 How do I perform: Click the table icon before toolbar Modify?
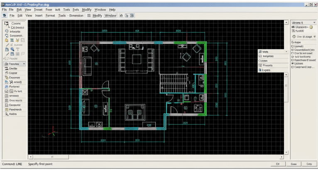click(x=89, y=16)
